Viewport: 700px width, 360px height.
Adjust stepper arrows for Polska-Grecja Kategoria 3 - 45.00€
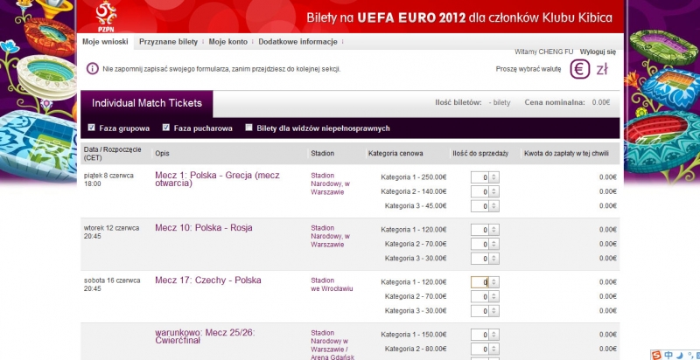coord(493,206)
